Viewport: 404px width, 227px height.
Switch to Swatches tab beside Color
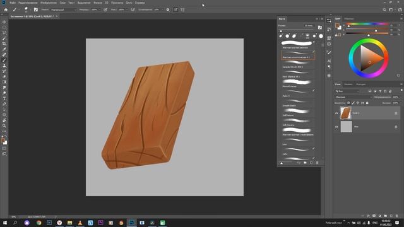click(349, 19)
